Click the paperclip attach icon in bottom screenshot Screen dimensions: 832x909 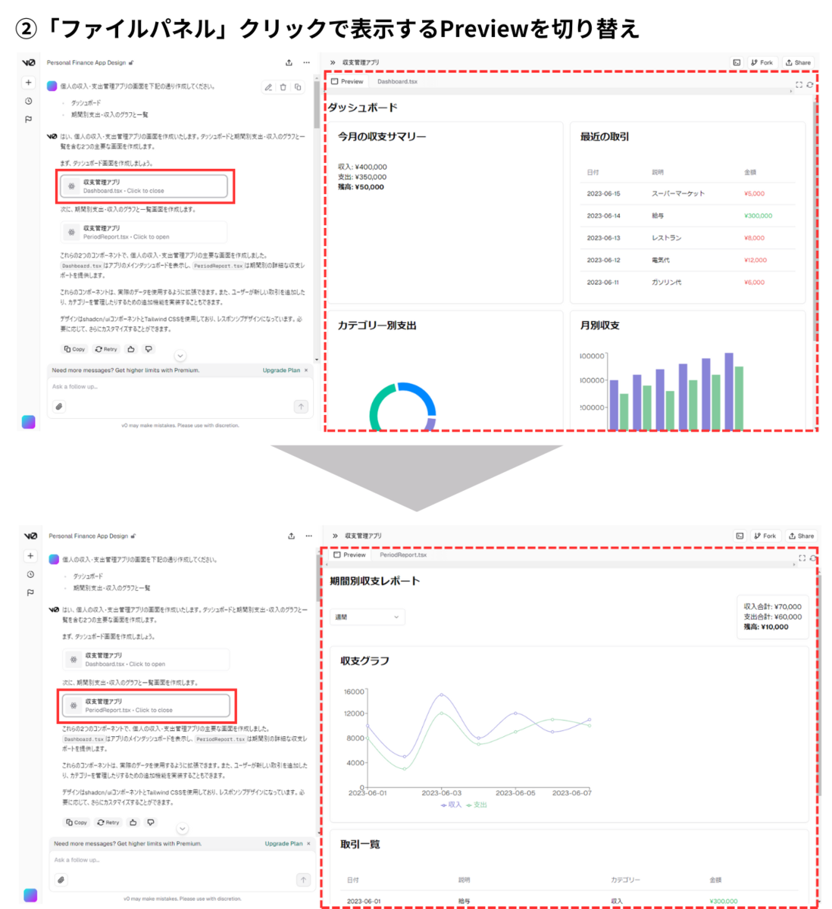(x=61, y=879)
